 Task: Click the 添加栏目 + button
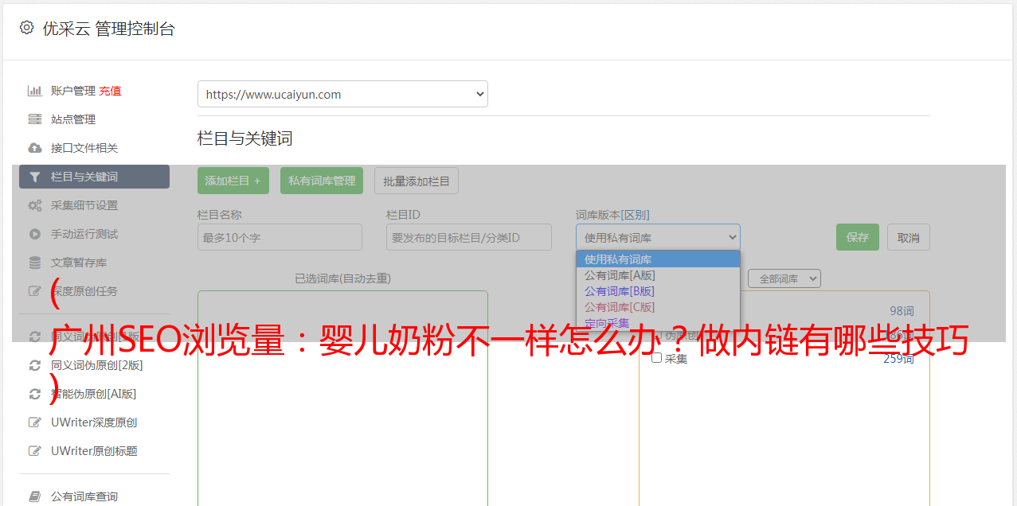coord(233,181)
